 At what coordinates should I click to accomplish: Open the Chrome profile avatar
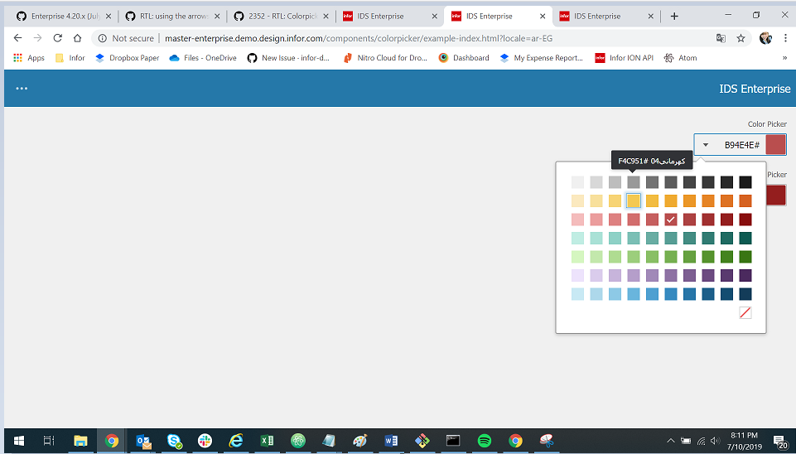[x=765, y=38]
